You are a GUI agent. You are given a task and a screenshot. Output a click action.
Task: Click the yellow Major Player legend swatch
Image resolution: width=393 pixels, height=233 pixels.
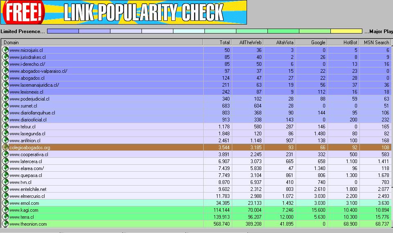[x=346, y=31]
